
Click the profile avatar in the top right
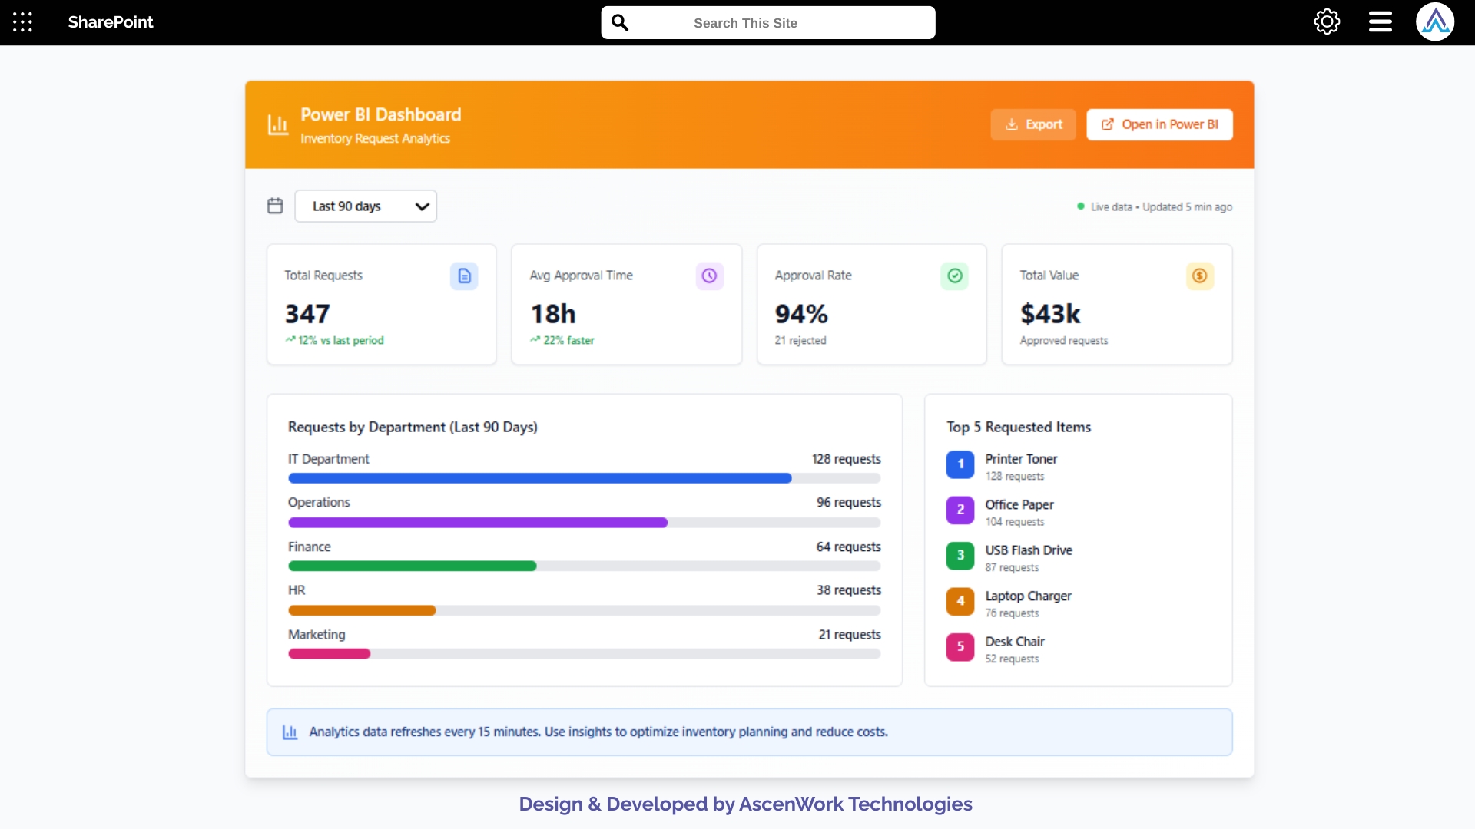point(1436,21)
